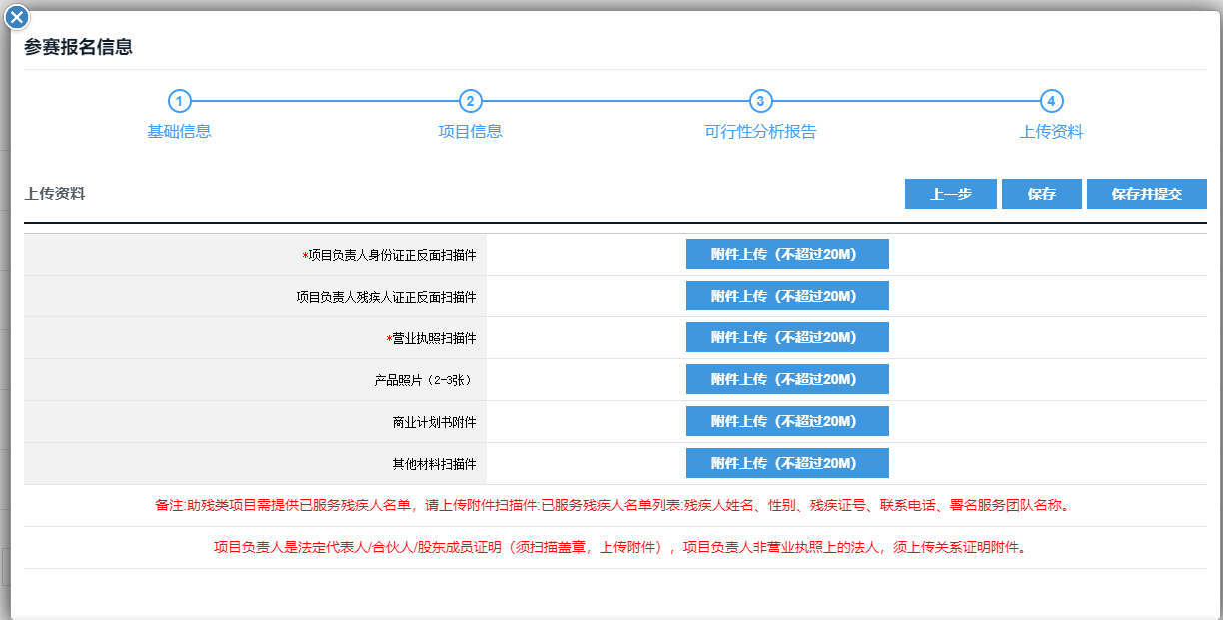Click the 保存 button
Viewport: 1223px width, 620px height.
click(x=1042, y=194)
